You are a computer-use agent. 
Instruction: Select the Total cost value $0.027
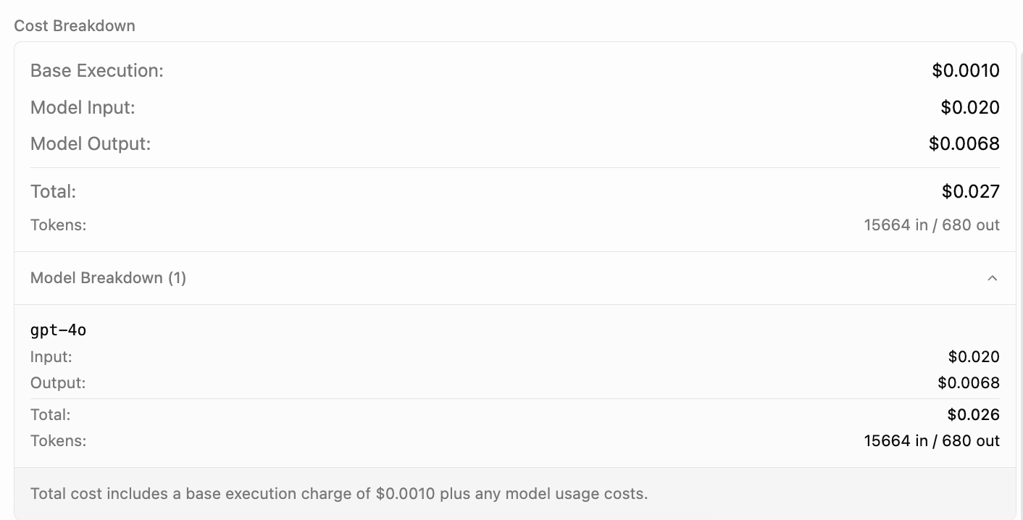coord(970,191)
